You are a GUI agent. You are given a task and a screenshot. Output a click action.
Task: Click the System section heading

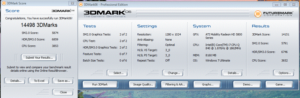point(202,26)
